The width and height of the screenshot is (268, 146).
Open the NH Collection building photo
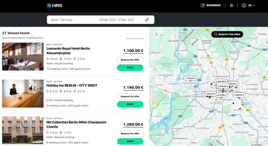click(x=23, y=130)
